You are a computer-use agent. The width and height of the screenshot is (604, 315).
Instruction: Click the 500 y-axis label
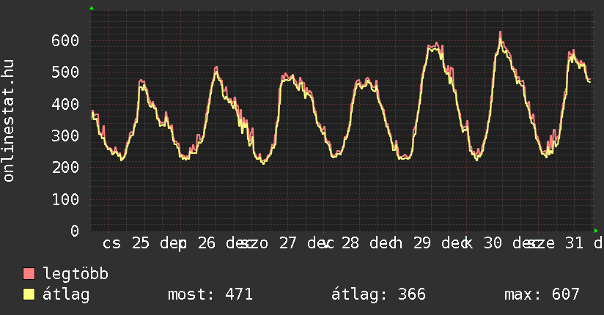(66, 72)
